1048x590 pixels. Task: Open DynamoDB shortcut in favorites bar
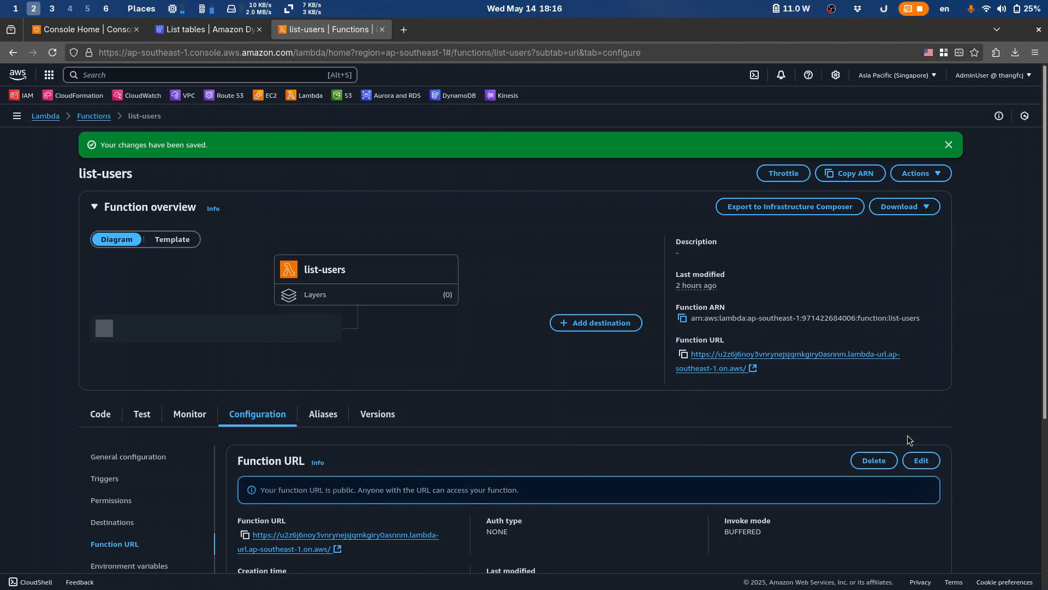(x=452, y=96)
